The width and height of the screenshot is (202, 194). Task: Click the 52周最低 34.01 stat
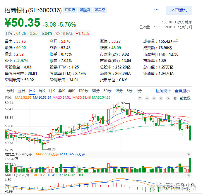click(64, 80)
